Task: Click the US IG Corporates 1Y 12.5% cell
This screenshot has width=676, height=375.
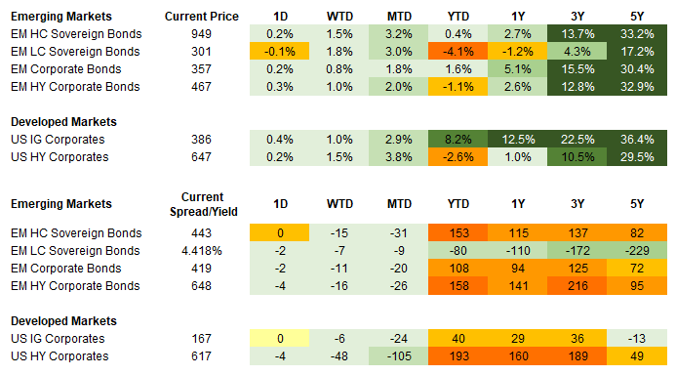Action: coord(517,140)
